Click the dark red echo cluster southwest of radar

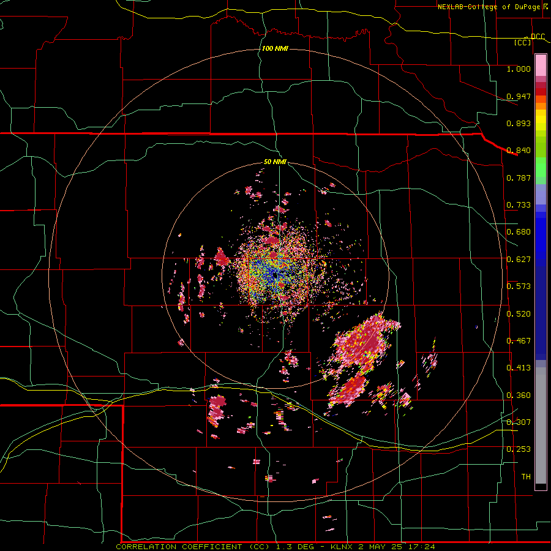(x=217, y=410)
